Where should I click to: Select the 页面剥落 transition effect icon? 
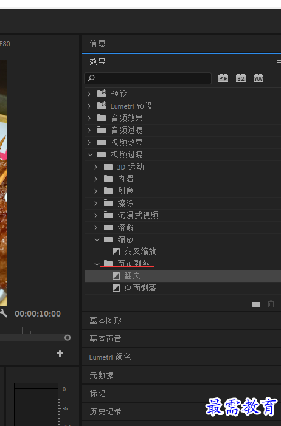pyautogui.click(x=116, y=287)
